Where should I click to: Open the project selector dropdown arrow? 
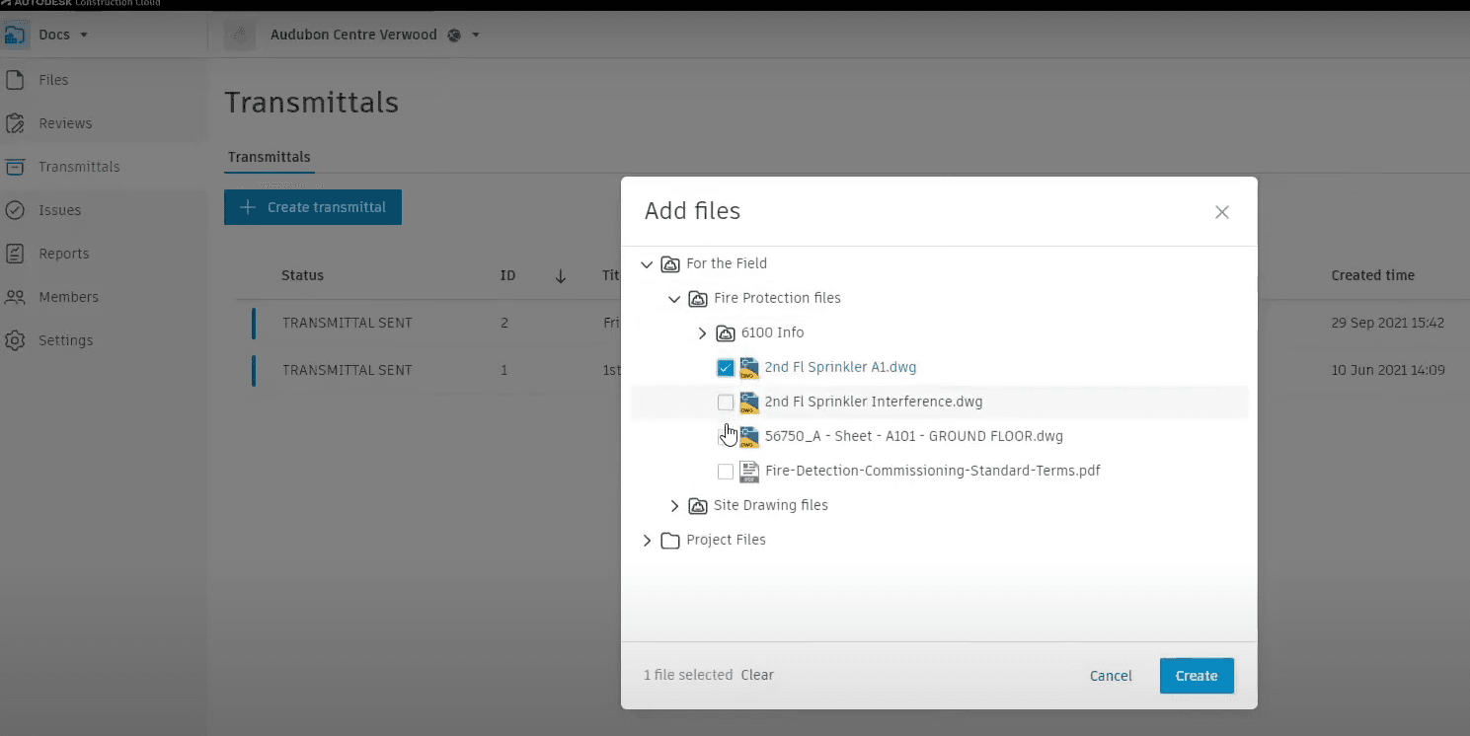click(x=476, y=36)
